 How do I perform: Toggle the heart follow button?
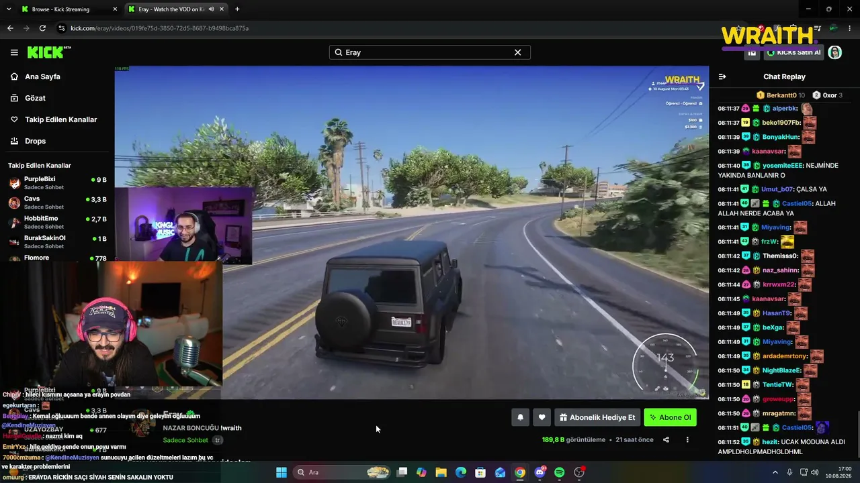tap(542, 417)
